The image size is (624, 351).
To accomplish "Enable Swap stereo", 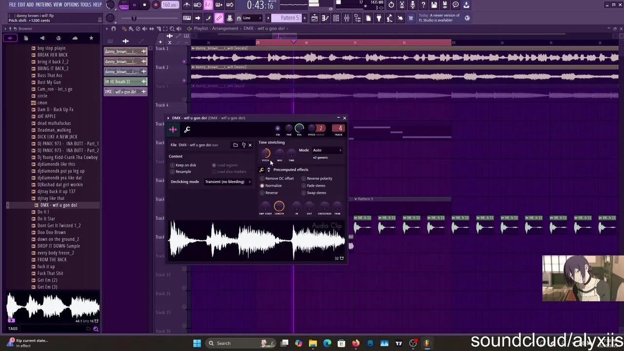I will click(x=313, y=193).
